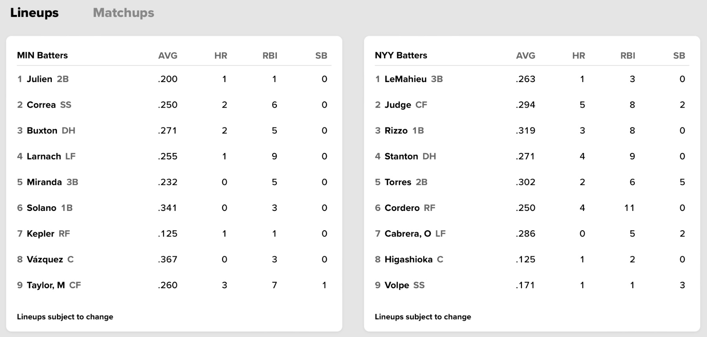
Task: Click Torres in the Yankees lineup
Action: click(x=397, y=182)
